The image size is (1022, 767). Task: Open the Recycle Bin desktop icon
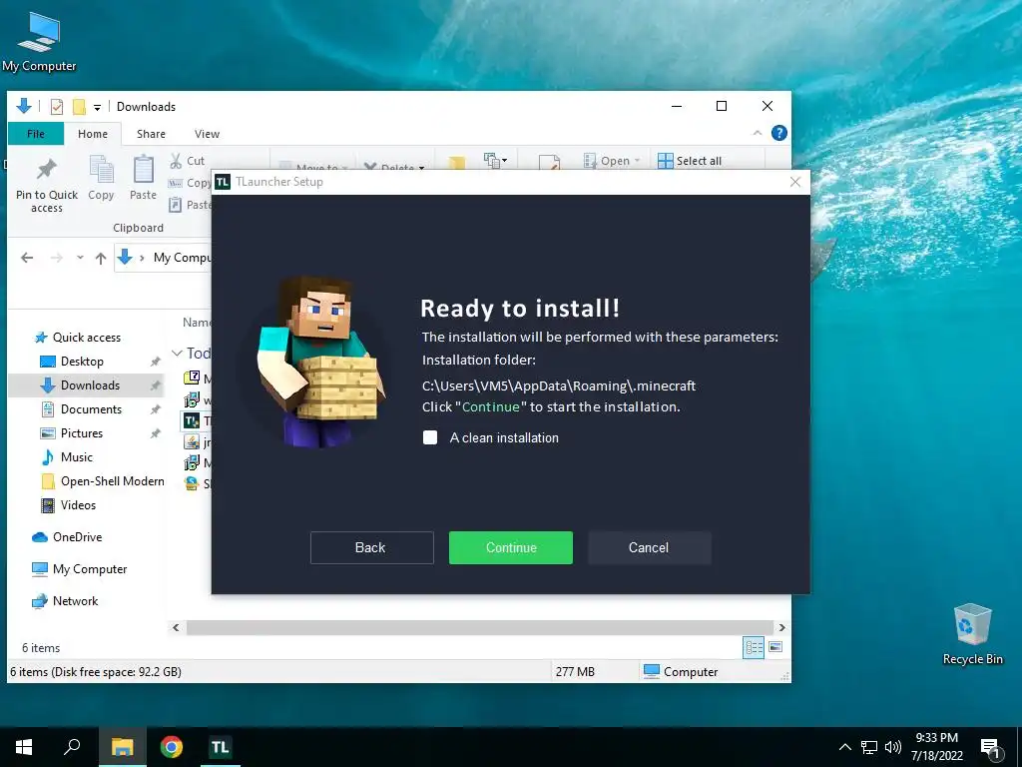click(972, 634)
